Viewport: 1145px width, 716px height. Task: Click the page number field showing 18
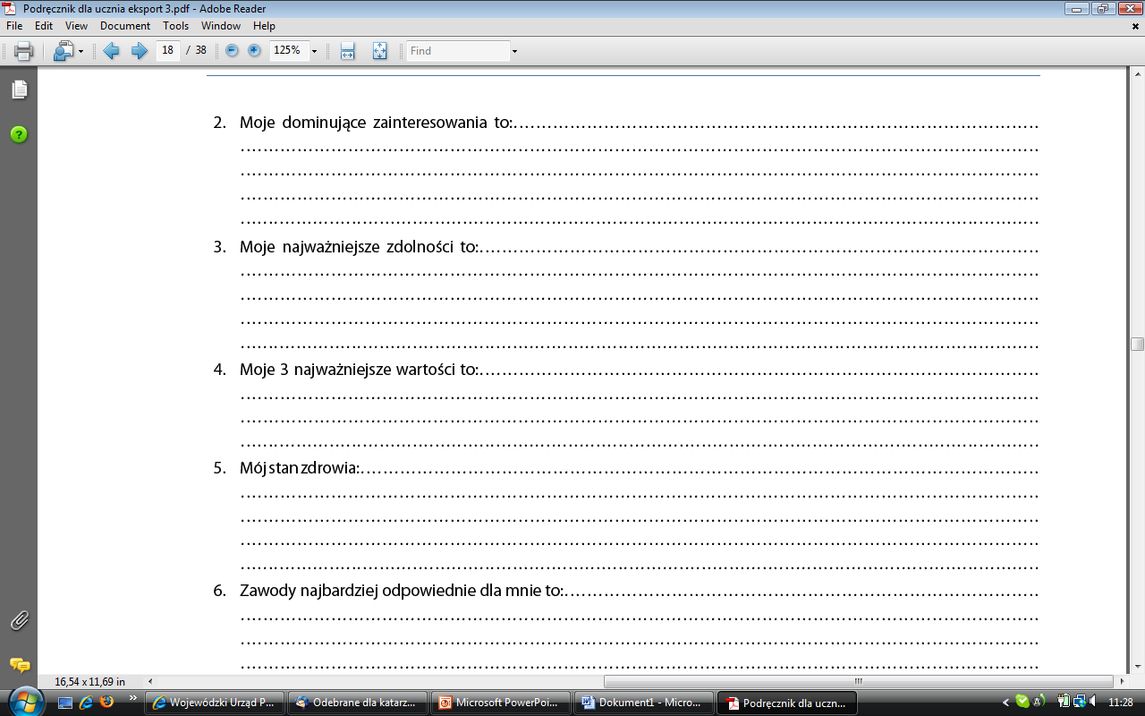[x=168, y=51]
